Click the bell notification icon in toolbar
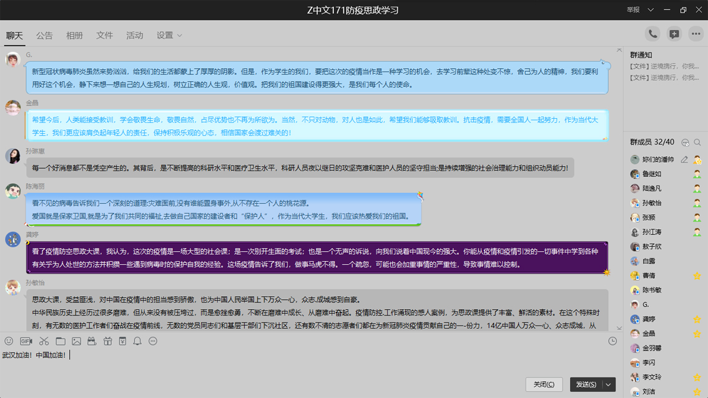Image resolution: width=708 pixels, height=398 pixels. pos(137,341)
